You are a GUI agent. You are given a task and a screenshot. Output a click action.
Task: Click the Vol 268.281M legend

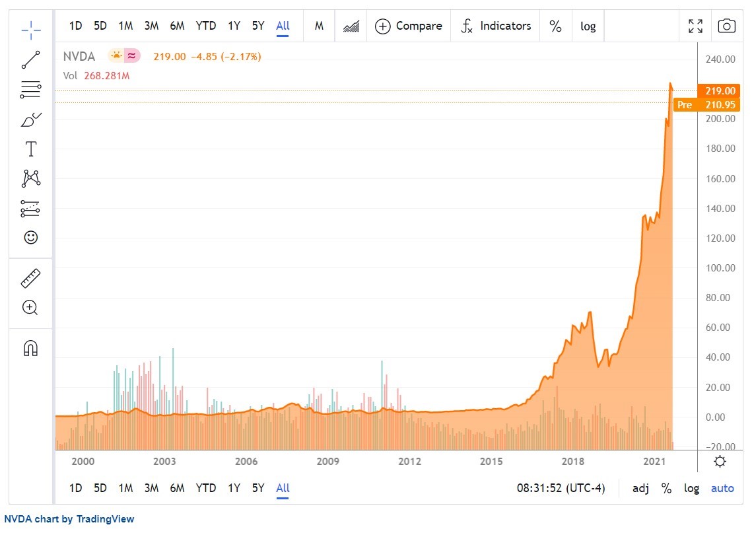coord(96,76)
